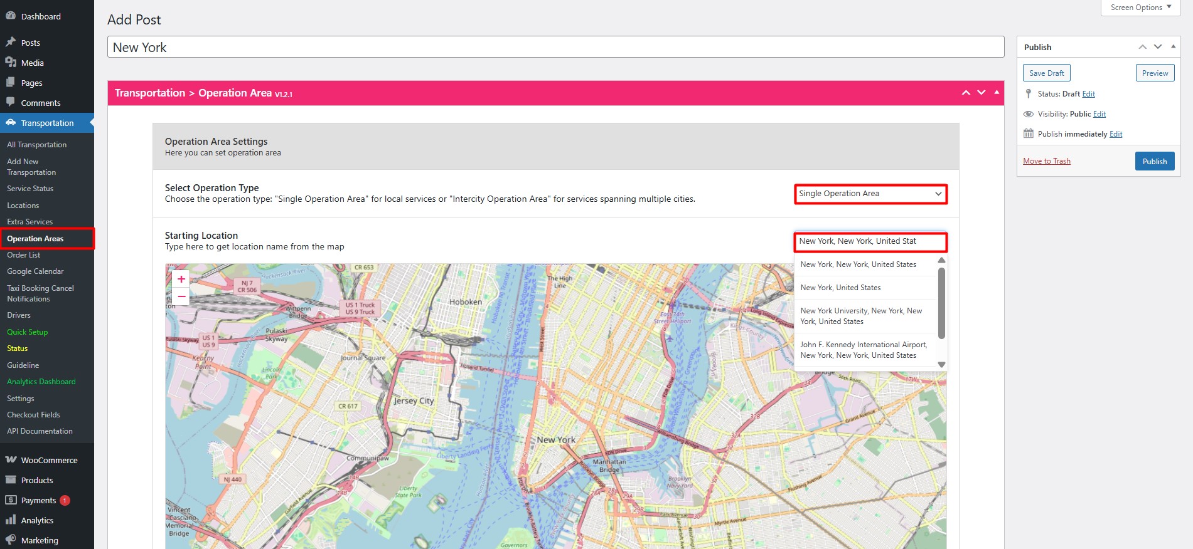The image size is (1193, 549).
Task: Collapse the Publish panel
Action: tap(1173, 47)
